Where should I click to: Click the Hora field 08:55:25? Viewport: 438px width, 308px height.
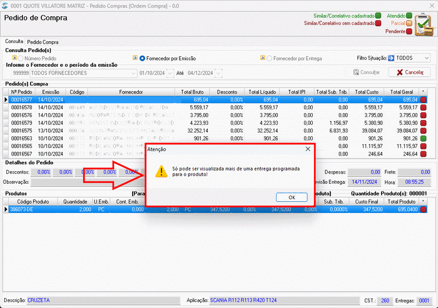pyautogui.click(x=414, y=182)
